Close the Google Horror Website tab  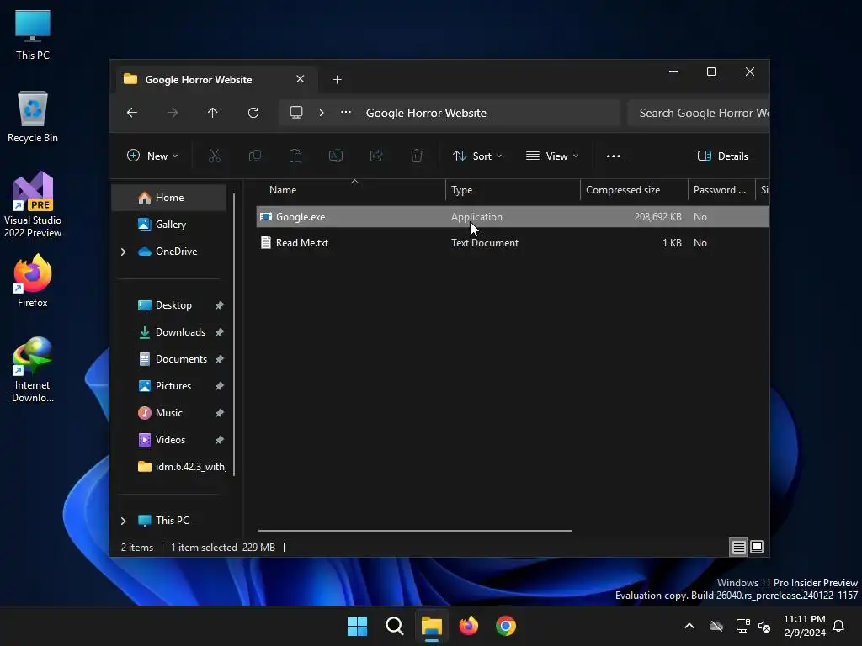pyautogui.click(x=301, y=79)
